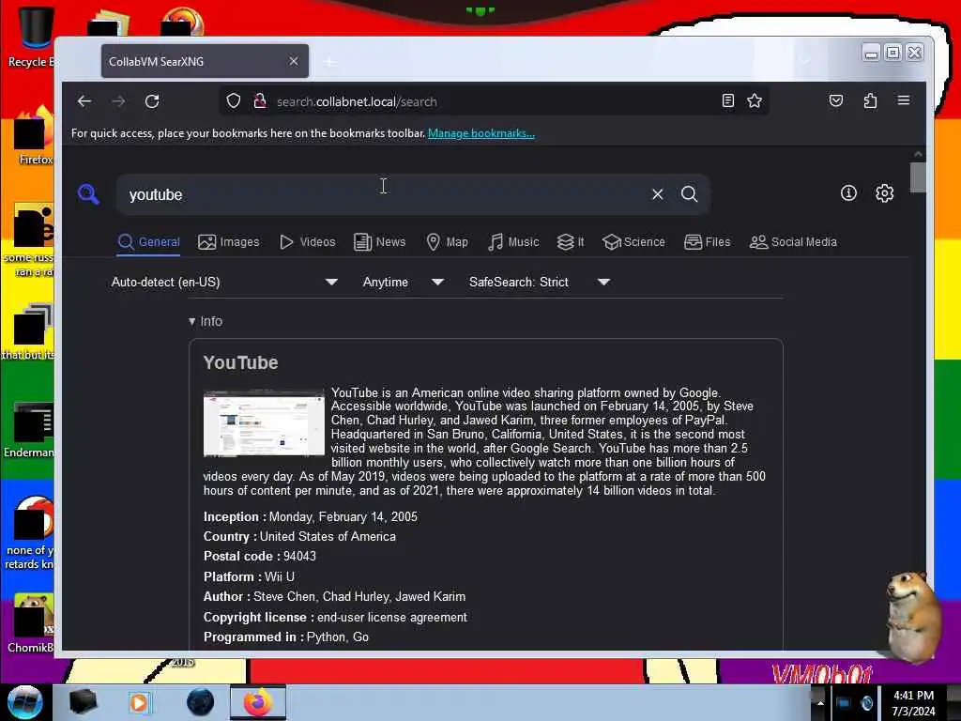Bookmark this page with the star icon
The height and width of the screenshot is (721, 961).
click(755, 100)
